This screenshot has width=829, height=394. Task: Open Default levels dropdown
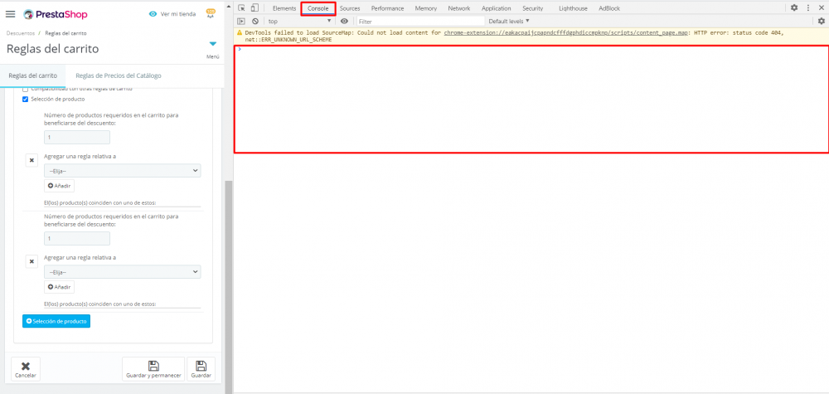(509, 22)
